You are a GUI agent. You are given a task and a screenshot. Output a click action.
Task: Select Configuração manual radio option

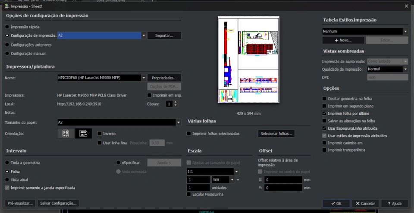(7, 53)
